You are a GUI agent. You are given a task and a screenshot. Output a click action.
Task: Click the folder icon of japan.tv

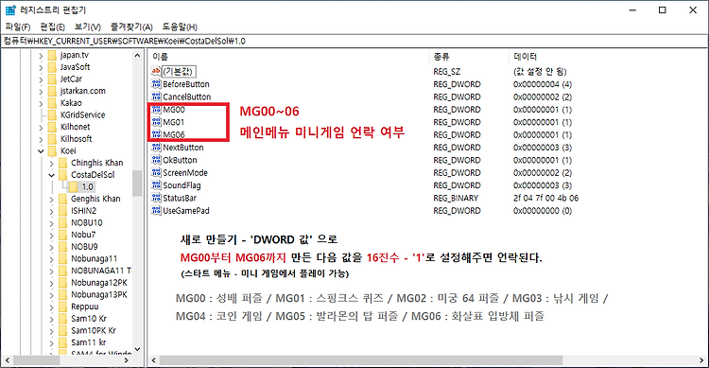click(52, 55)
